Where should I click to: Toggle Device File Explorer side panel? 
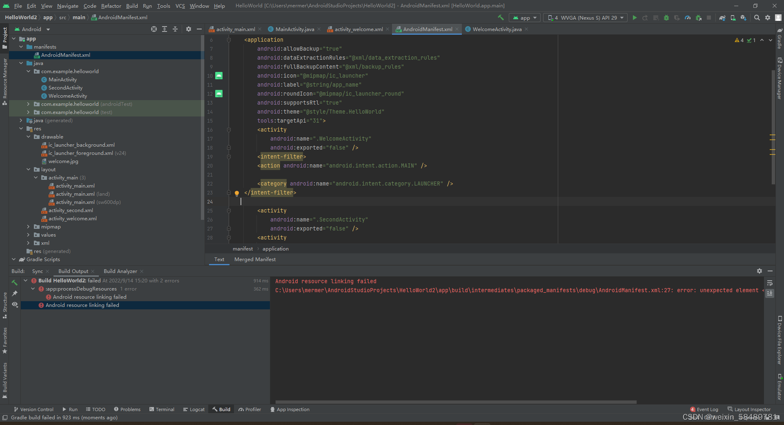780,340
